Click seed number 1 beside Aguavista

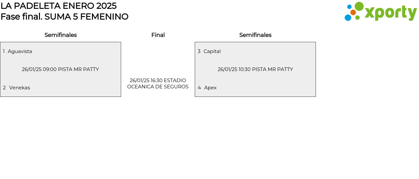(4, 51)
